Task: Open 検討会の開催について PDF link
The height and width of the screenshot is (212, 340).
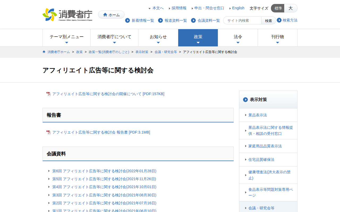Action: (x=108, y=94)
